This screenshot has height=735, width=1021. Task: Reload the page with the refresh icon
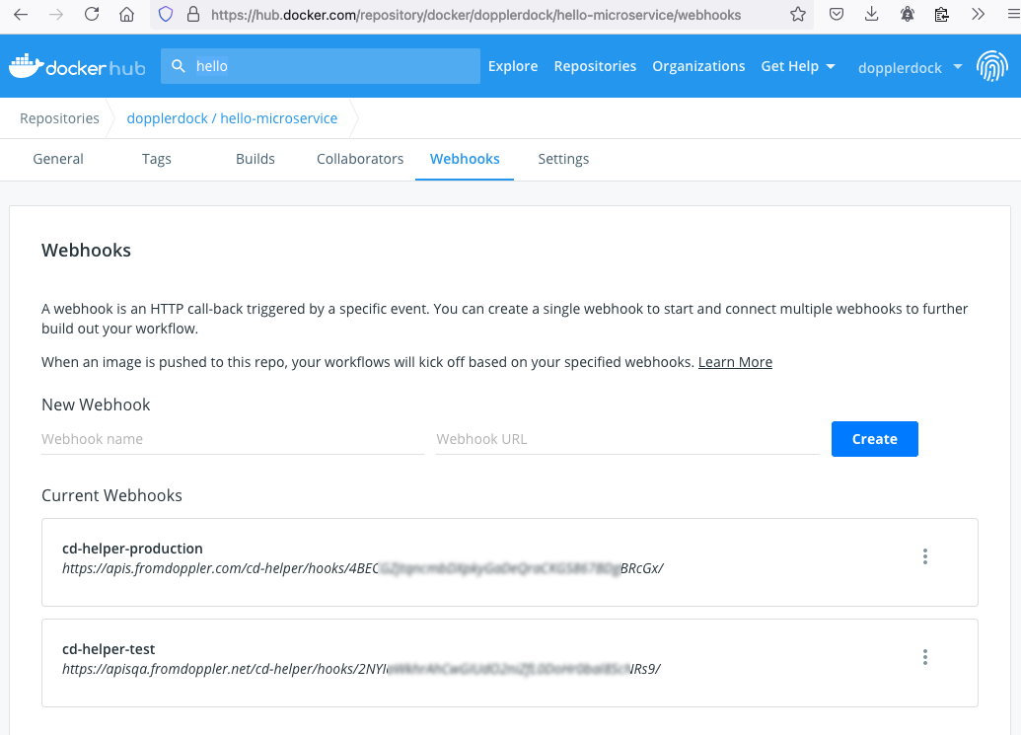pyautogui.click(x=92, y=15)
